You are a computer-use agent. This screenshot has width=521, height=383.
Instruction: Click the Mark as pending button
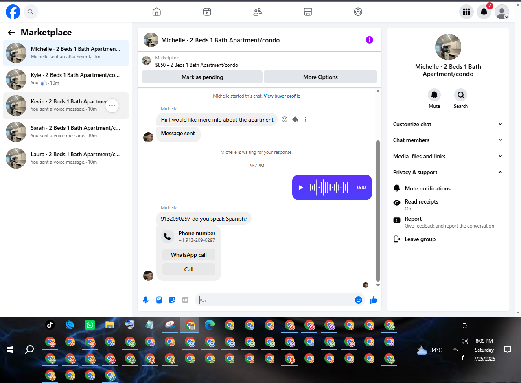pos(202,77)
